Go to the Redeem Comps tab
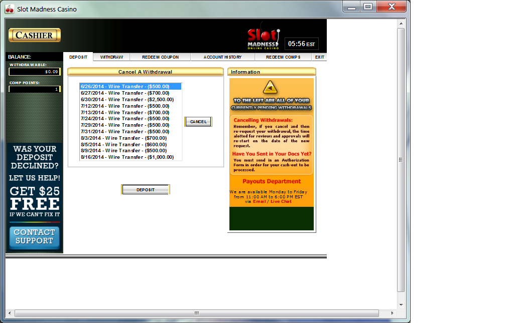This screenshot has height=323, width=506. [x=283, y=57]
